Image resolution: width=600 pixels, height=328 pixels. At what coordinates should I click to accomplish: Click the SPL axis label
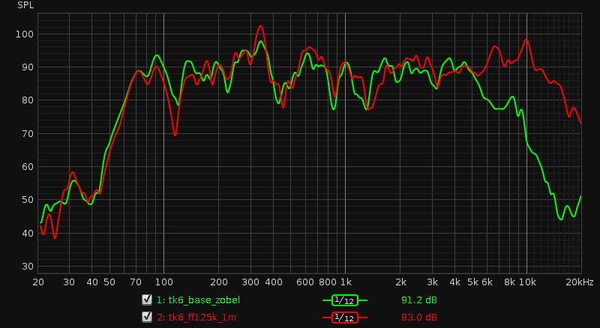[x=25, y=5]
